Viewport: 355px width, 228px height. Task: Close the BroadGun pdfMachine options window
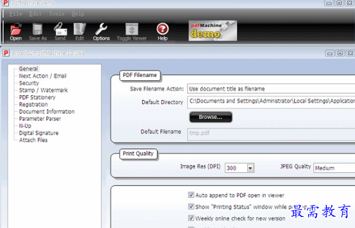pos(350,53)
